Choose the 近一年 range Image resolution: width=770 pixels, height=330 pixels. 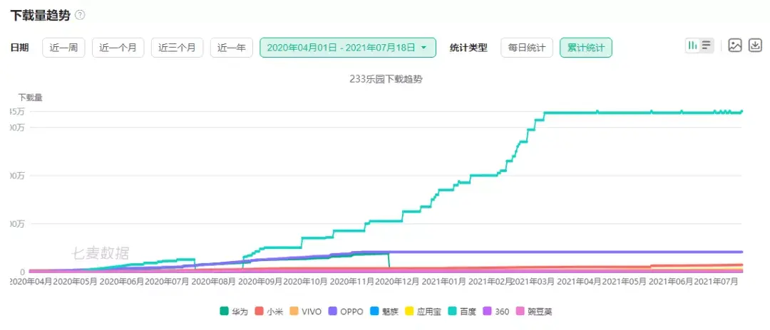coord(231,48)
